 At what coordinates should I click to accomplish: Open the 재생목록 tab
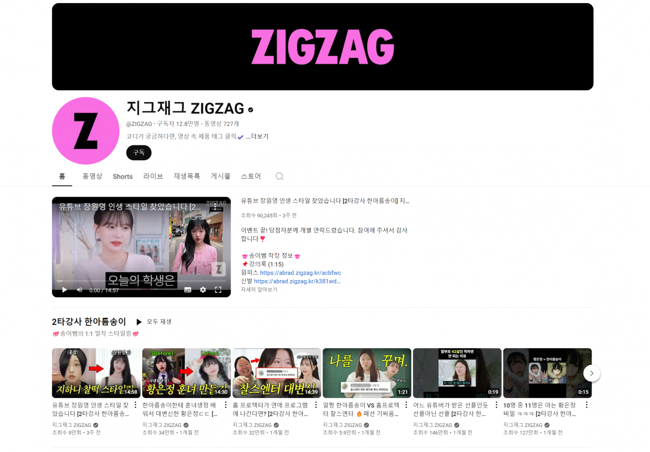(x=187, y=176)
